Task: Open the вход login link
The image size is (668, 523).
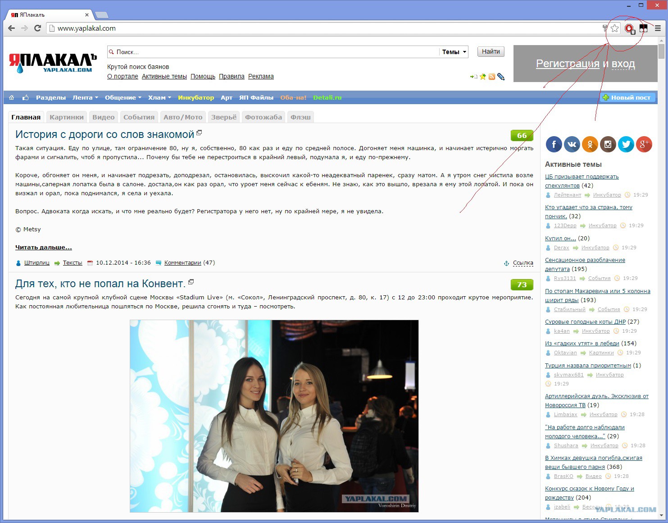Action: (x=623, y=64)
